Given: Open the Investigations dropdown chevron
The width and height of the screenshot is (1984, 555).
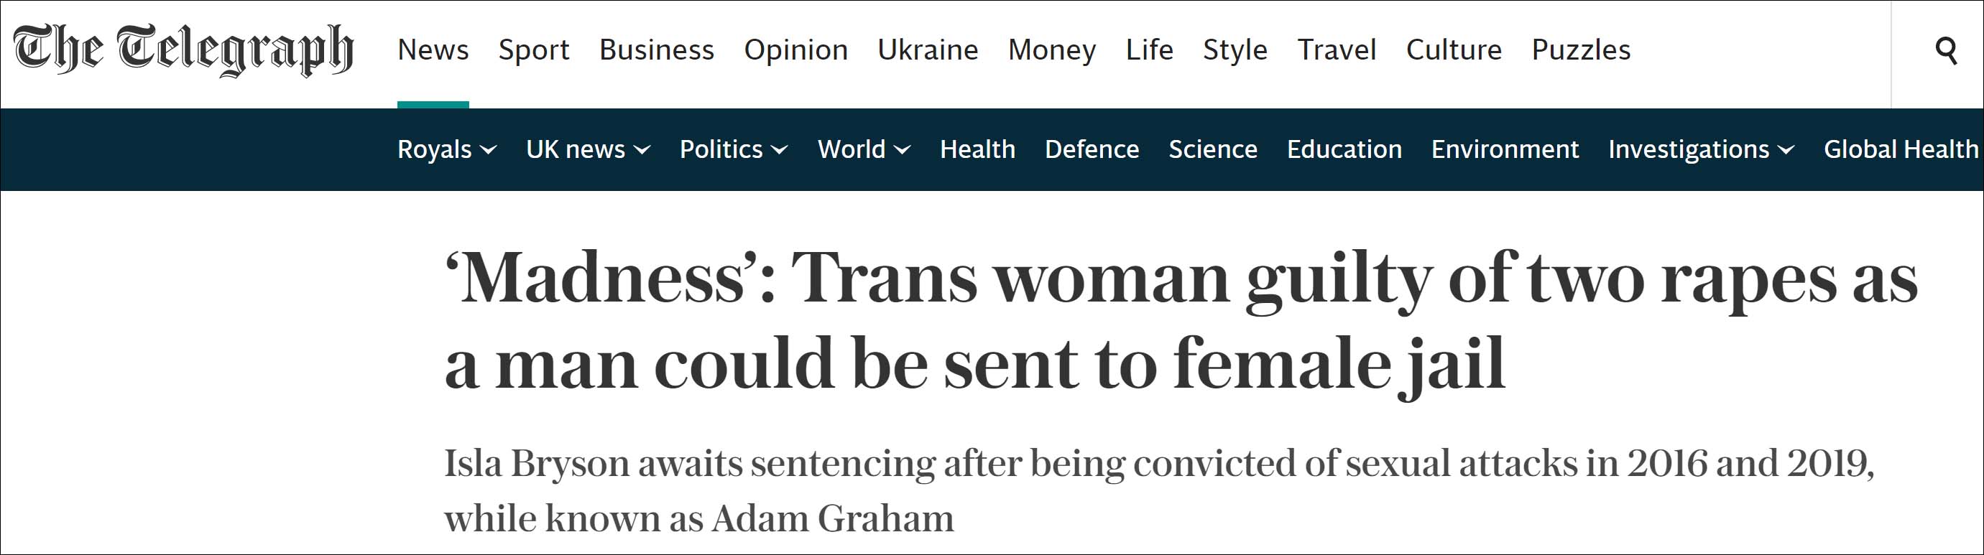Looking at the screenshot, I should (x=1787, y=150).
